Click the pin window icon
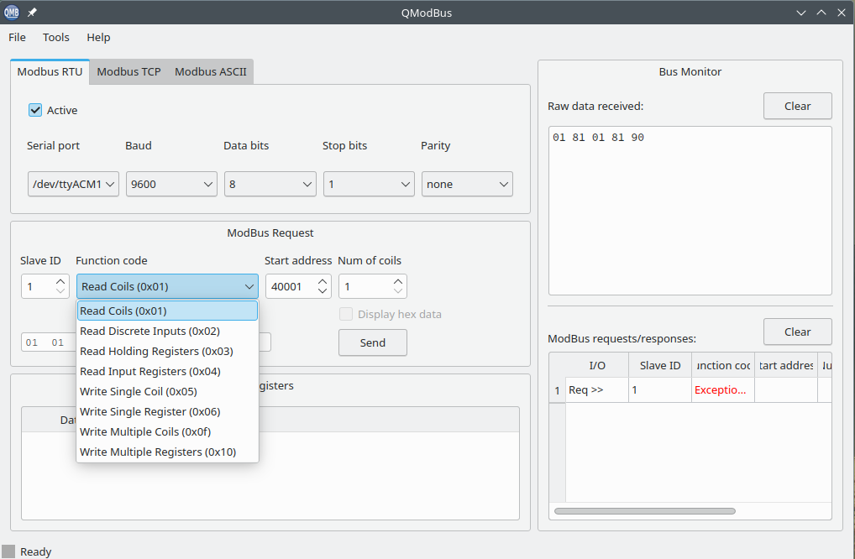The height and width of the screenshot is (559, 855). pos(32,12)
